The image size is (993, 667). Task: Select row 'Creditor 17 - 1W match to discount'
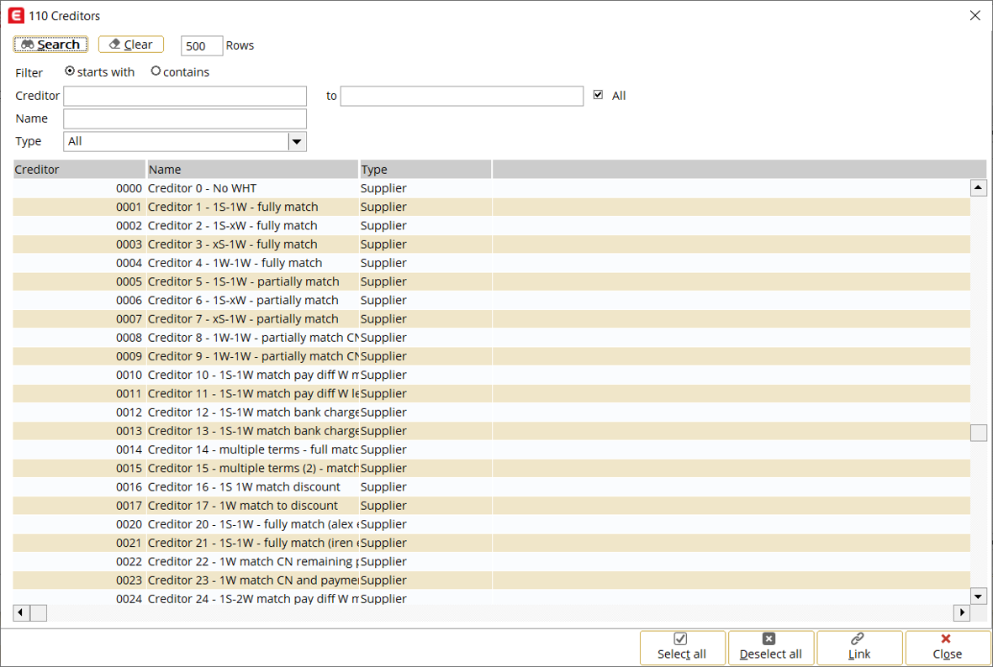pyautogui.click(x=491, y=506)
